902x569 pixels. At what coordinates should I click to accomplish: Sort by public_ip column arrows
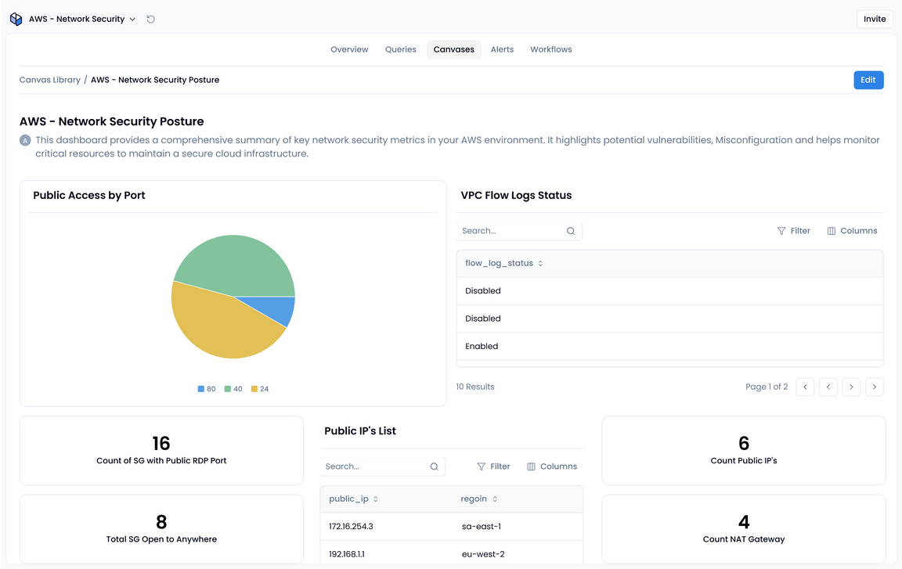pyautogui.click(x=376, y=499)
